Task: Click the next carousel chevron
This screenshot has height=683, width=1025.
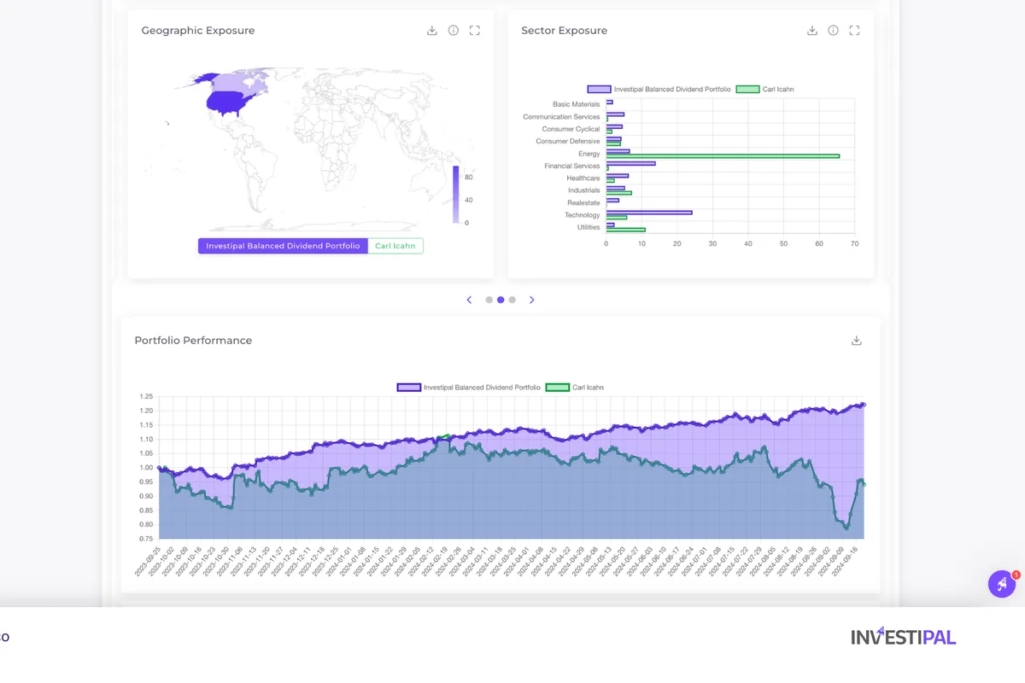Action: pos(532,300)
